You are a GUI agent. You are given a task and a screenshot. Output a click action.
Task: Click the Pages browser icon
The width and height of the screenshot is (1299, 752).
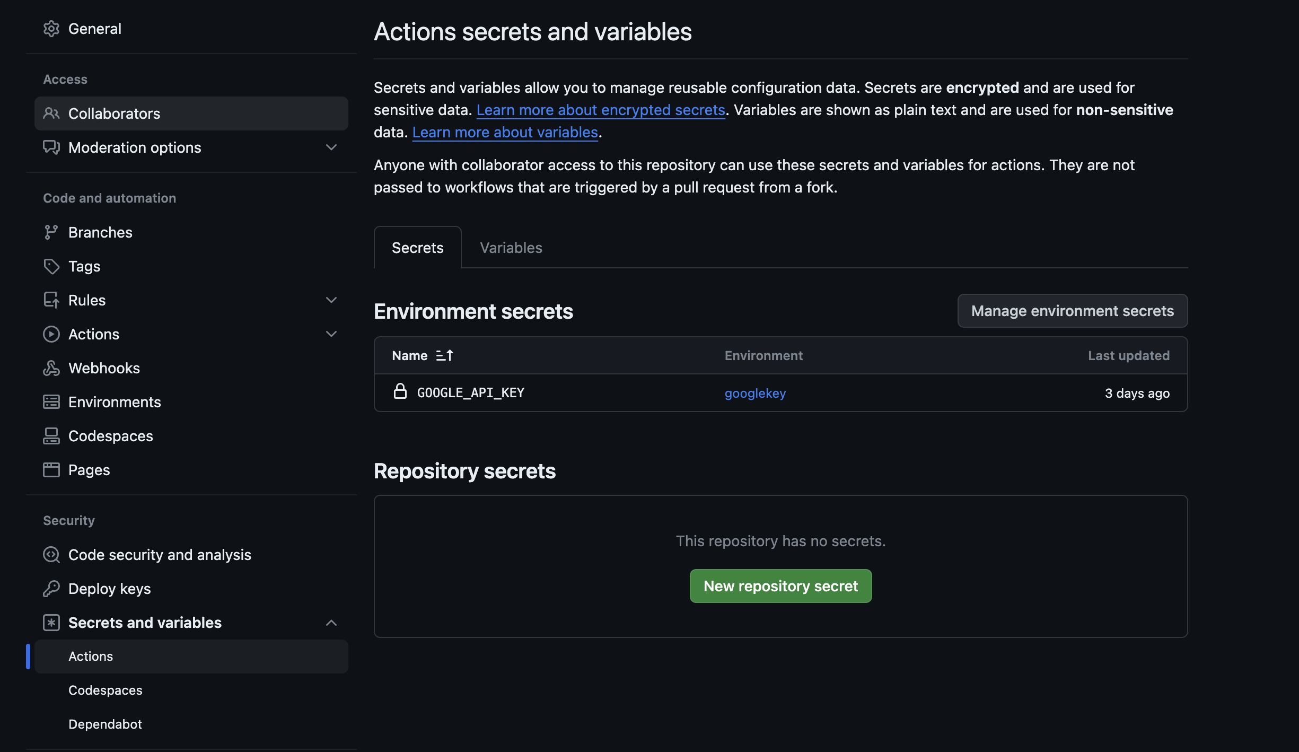tap(51, 470)
